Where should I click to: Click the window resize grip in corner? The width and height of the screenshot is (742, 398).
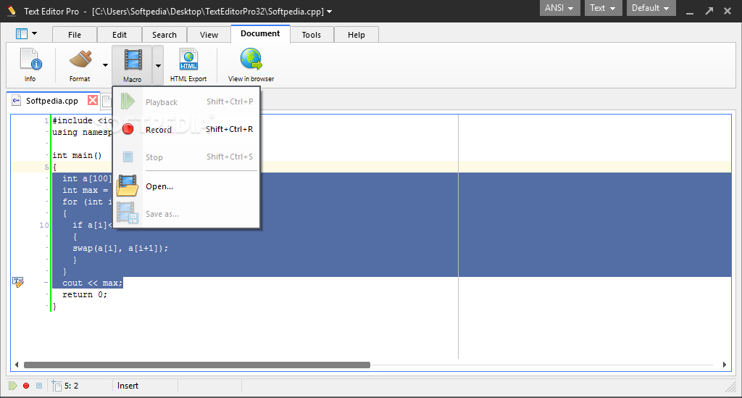[x=730, y=387]
